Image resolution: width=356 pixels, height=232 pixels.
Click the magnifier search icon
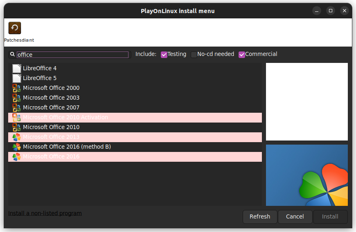13,54
